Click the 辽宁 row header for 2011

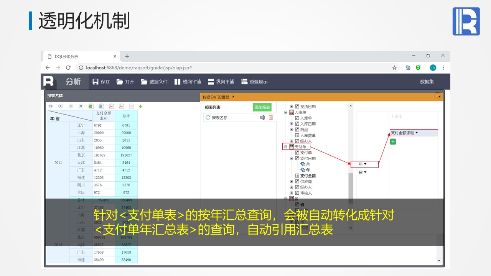click(x=81, y=125)
